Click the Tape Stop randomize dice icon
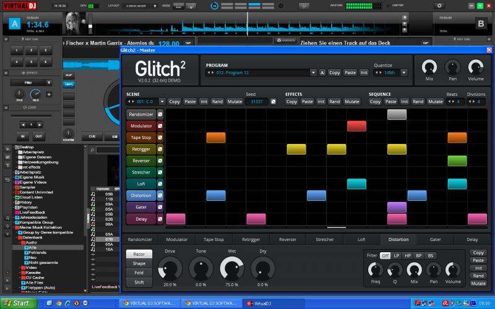 pyautogui.click(x=160, y=138)
